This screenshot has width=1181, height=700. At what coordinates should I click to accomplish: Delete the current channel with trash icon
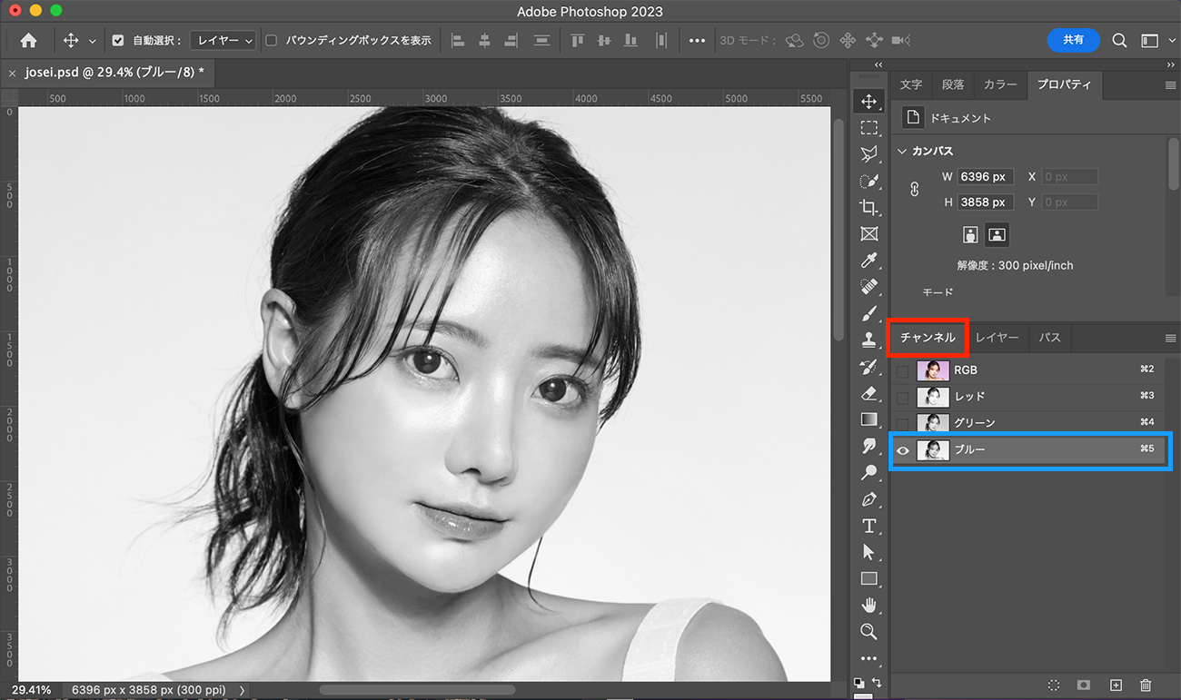coord(1146,685)
